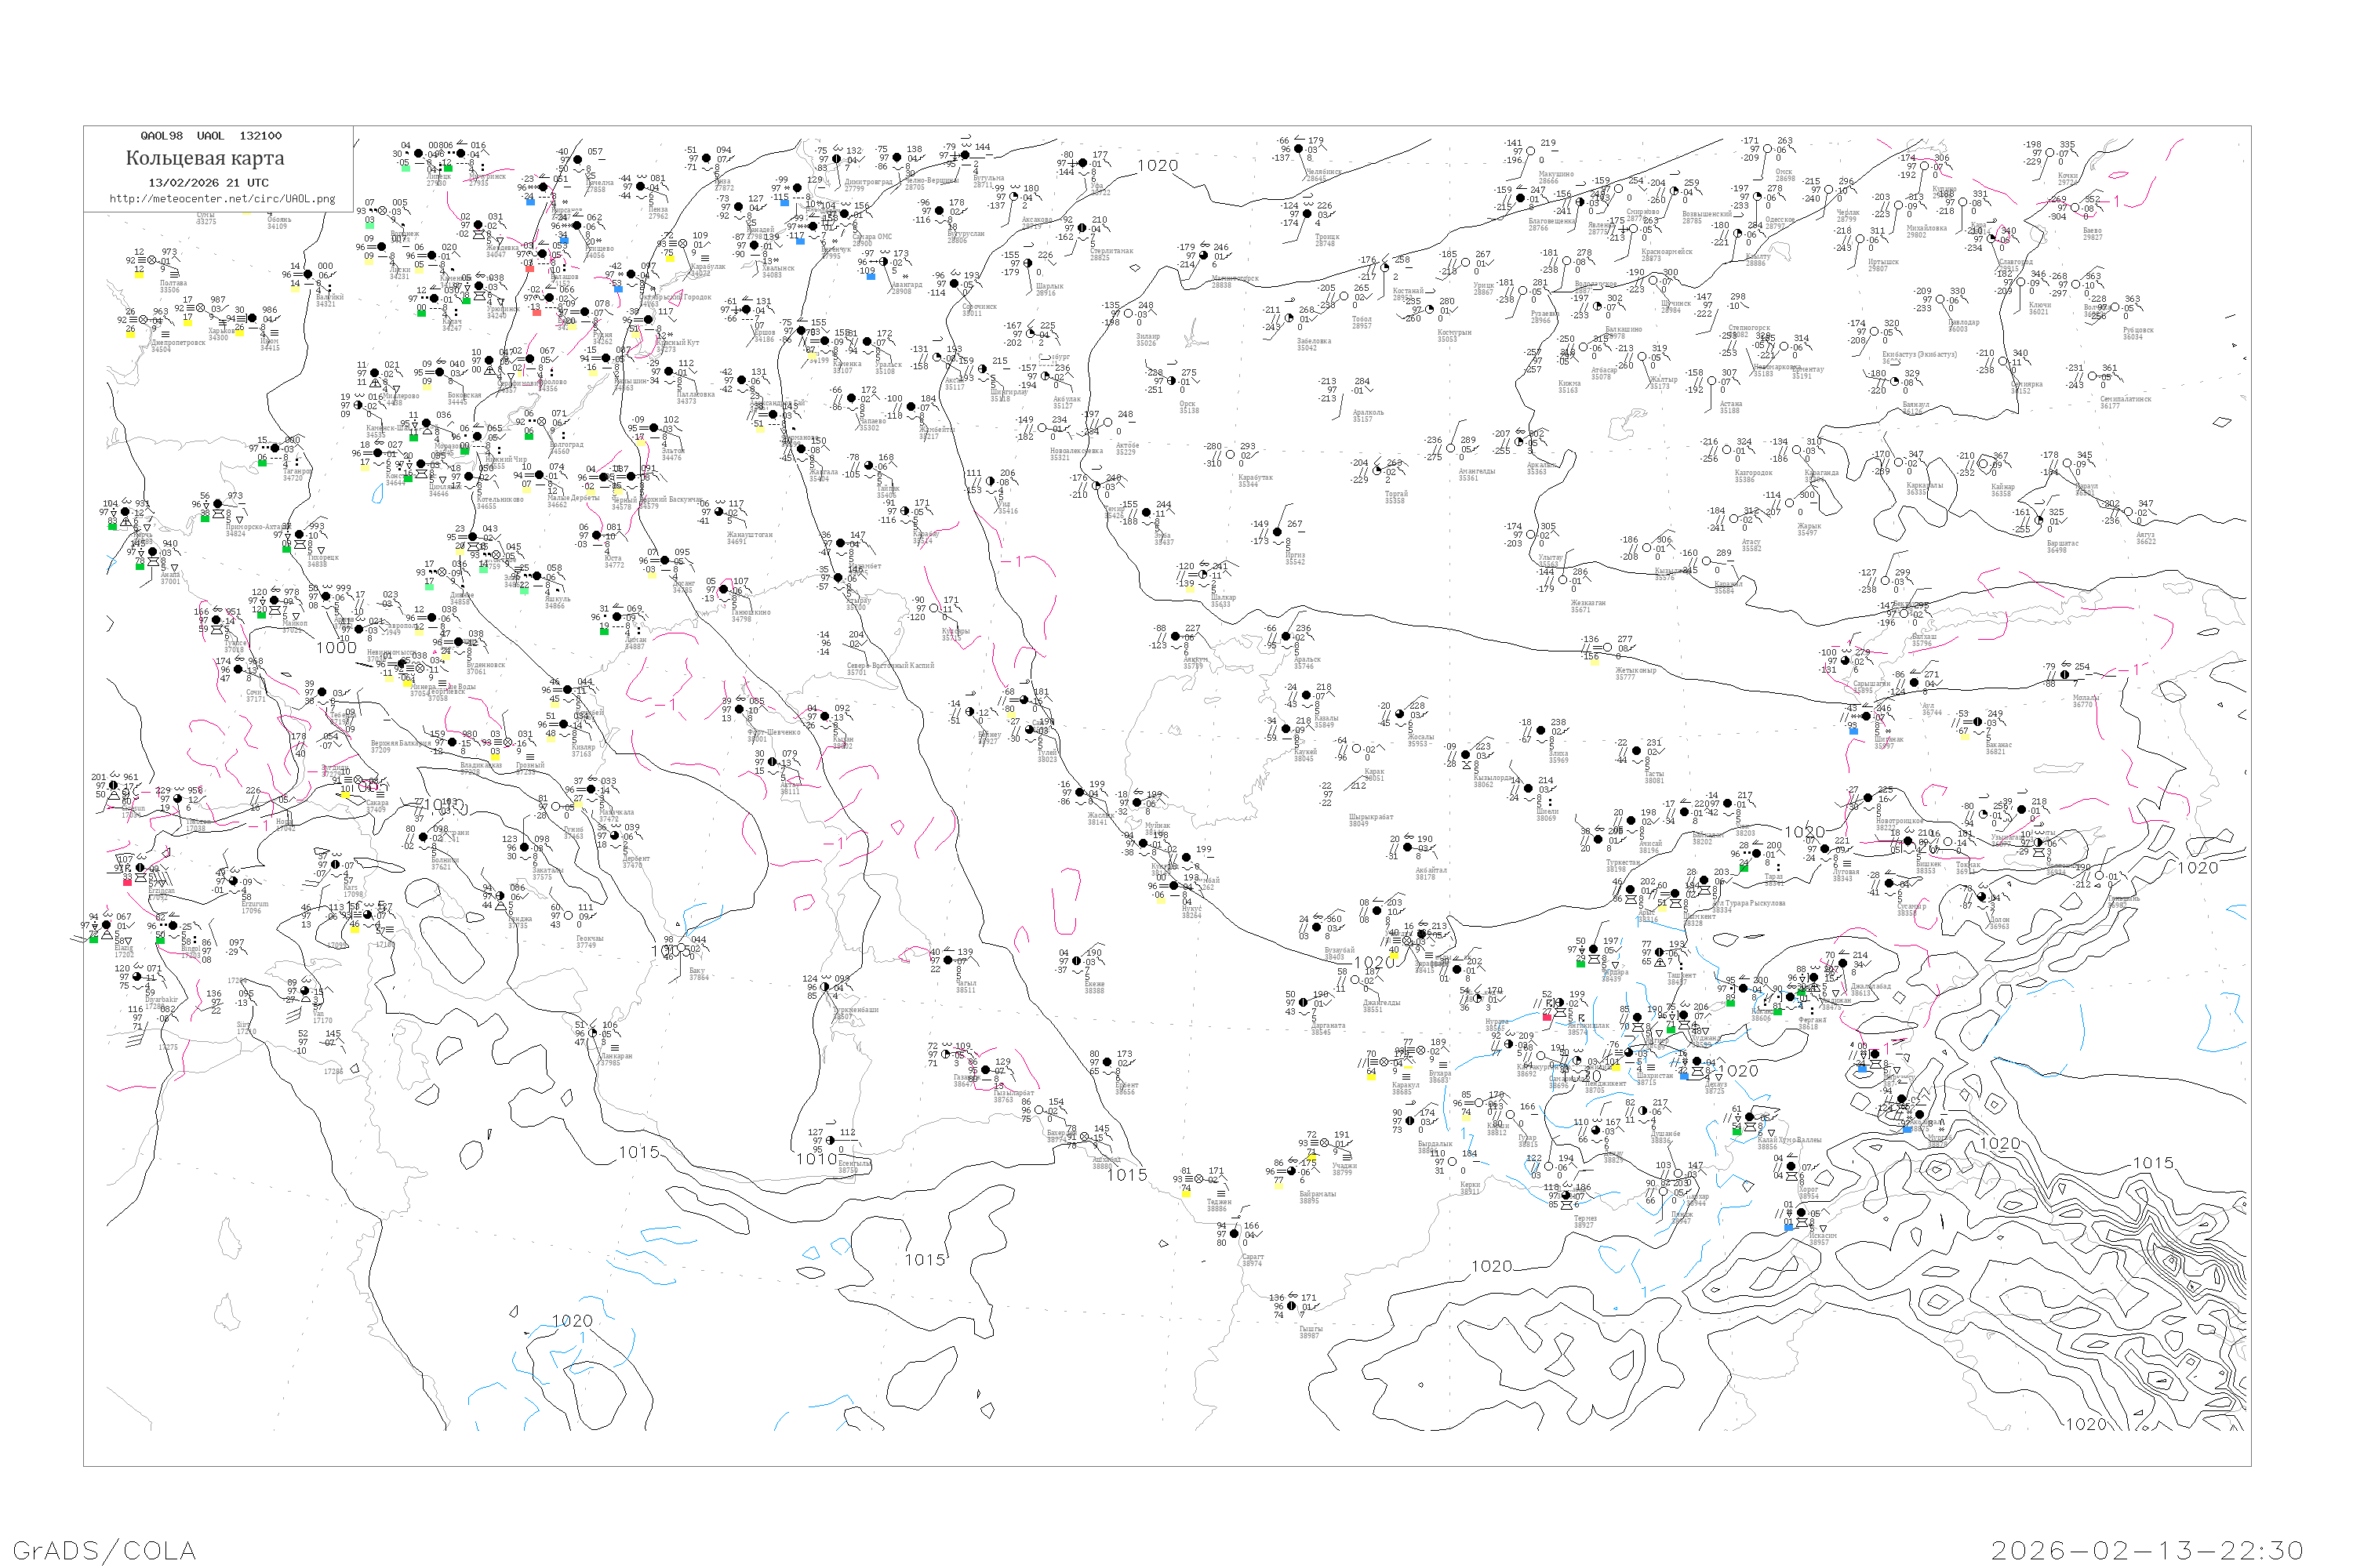Click the Харьков 34300 station circle

click(x=201, y=308)
